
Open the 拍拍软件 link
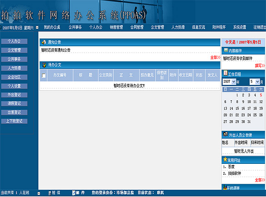click(235, 173)
